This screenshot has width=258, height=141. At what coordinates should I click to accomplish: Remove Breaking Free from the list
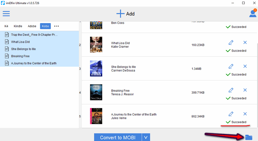pyautogui.click(x=245, y=90)
